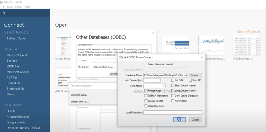Click the Connect button in ODBC dialog
Screen dimensions: 266x132
pyautogui.click(x=113, y=74)
